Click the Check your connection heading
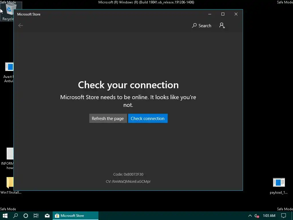 [x=128, y=85]
